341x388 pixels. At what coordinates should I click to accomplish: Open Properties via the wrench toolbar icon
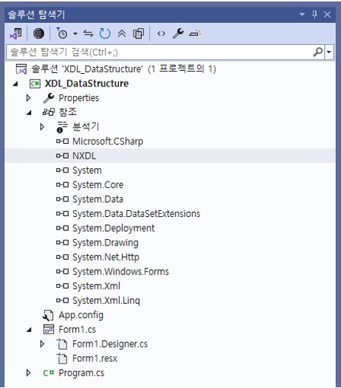[178, 33]
